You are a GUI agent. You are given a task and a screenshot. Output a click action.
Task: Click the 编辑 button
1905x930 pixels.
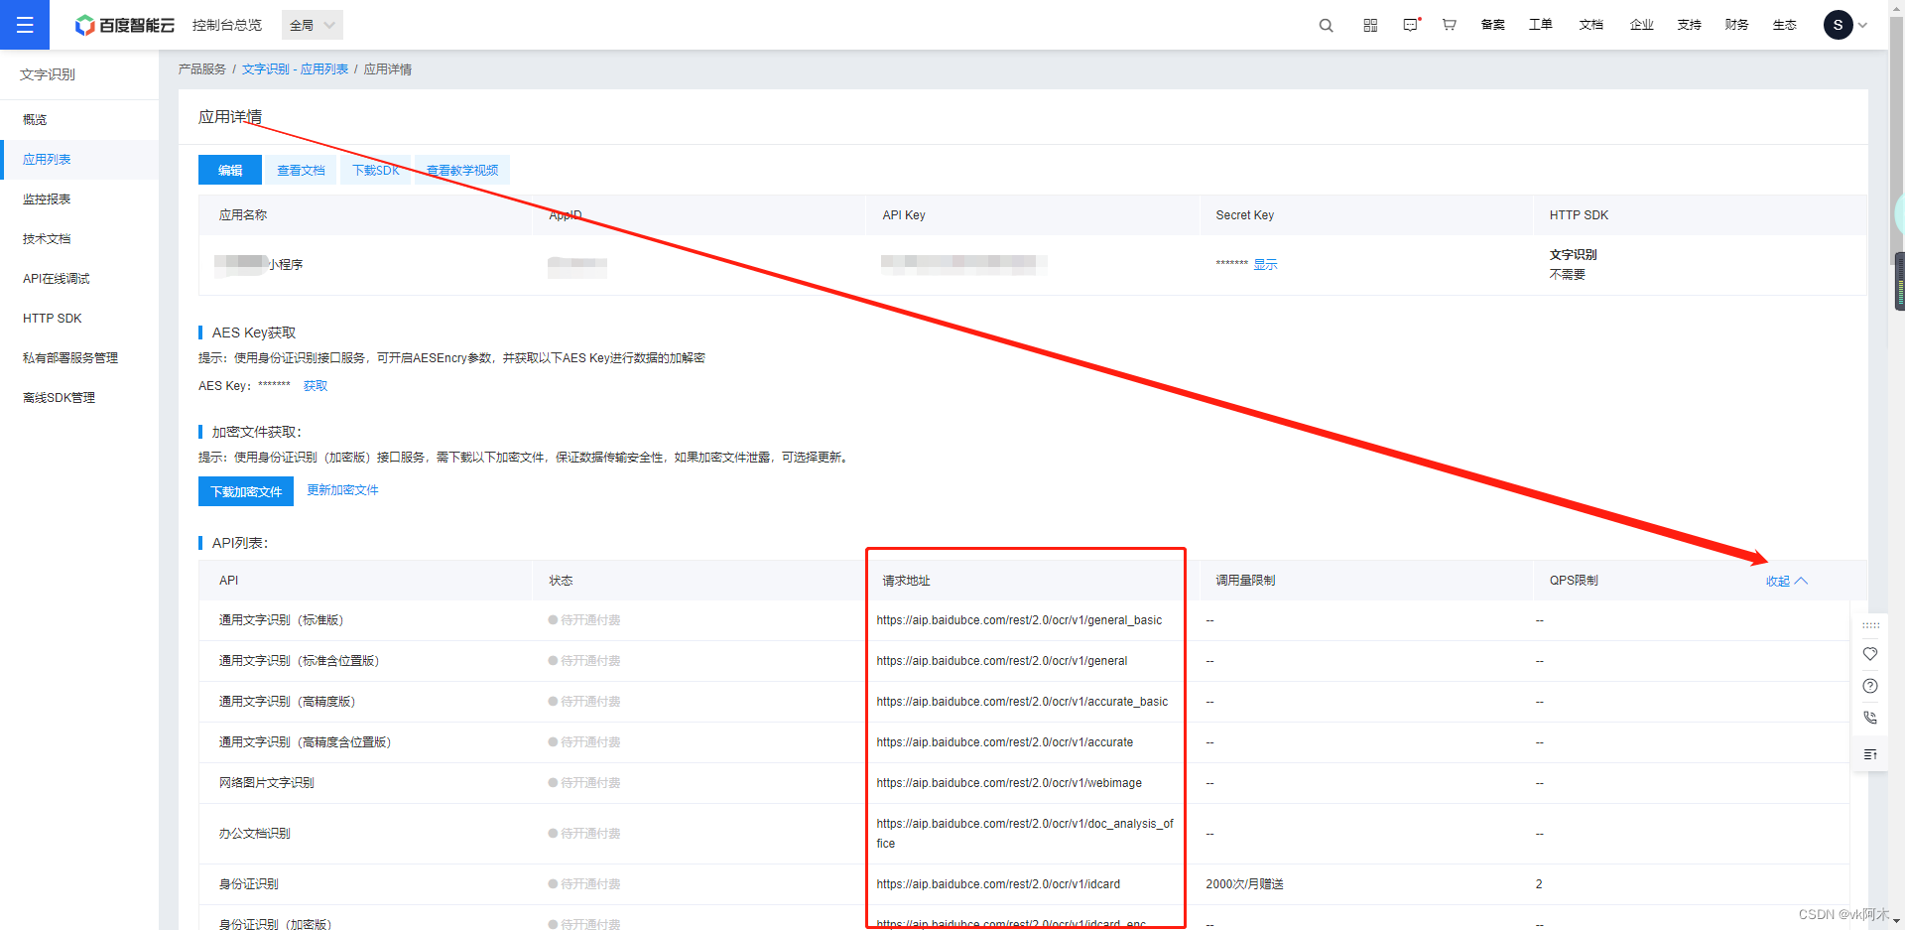click(230, 170)
